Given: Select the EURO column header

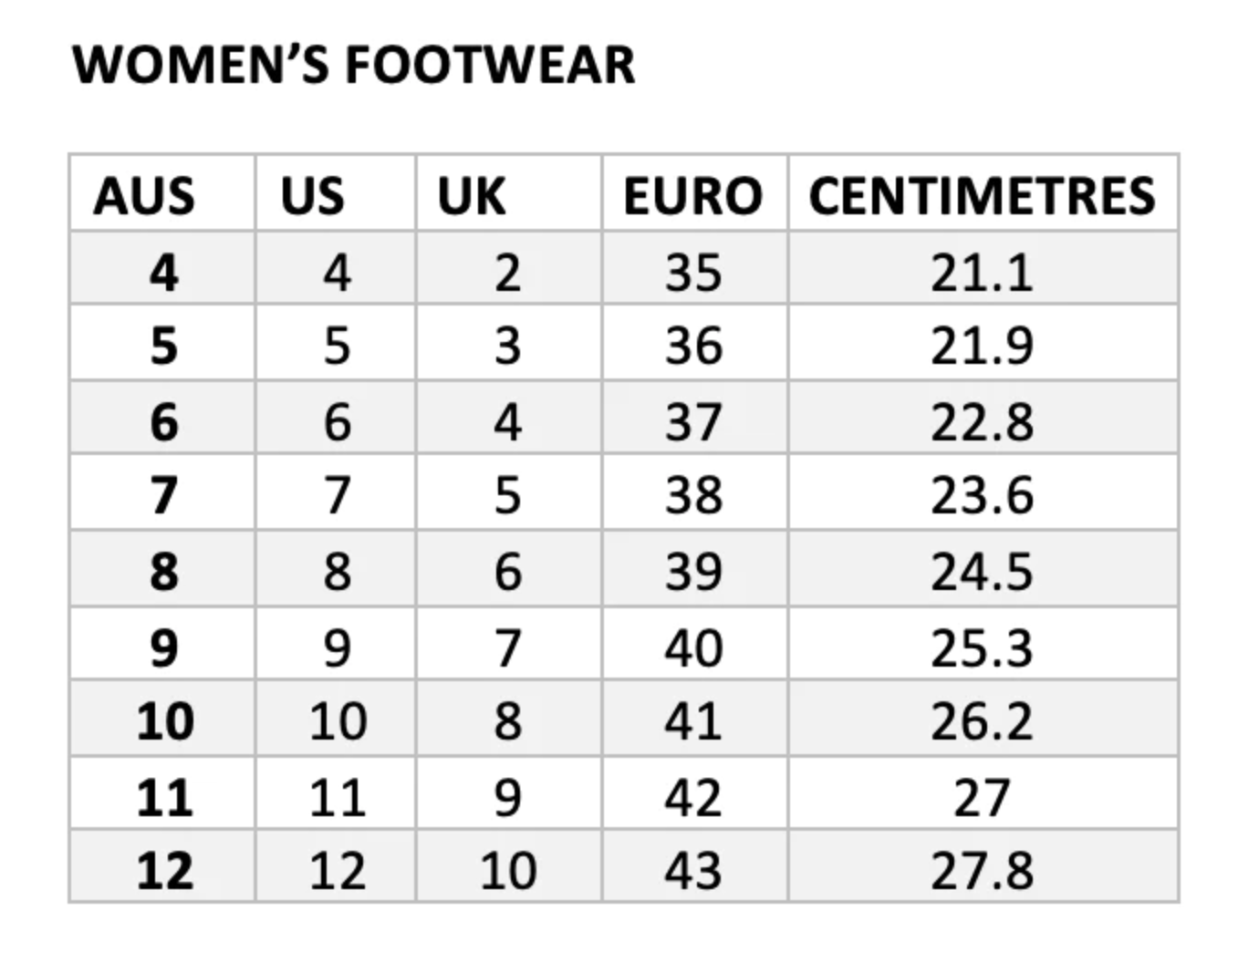Looking at the screenshot, I should click(693, 195).
